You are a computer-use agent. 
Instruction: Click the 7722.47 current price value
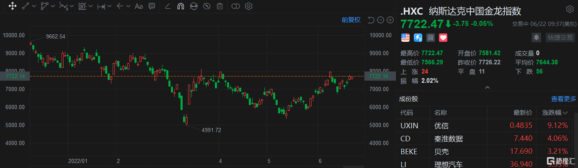pyautogui.click(x=422, y=23)
